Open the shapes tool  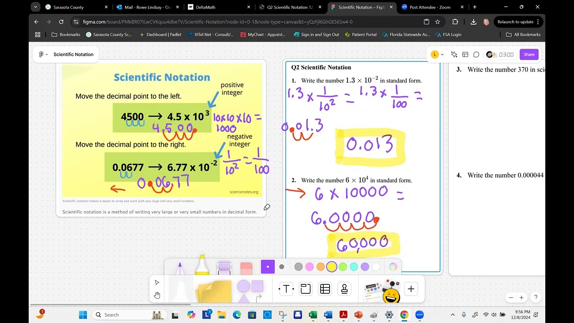pyautogui.click(x=250, y=291)
